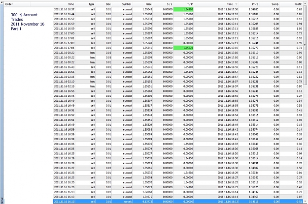The width and height of the screenshot is (308, 204).
Task: Click the open price 1.34960
Action: pyautogui.click(x=147, y=192)
